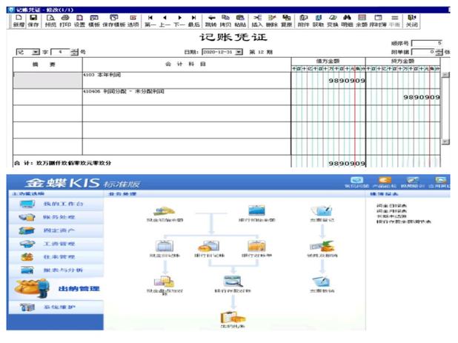The width and height of the screenshot is (458, 343).
Task: Open the 现金初始余额 flow icon
Action: [165, 214]
